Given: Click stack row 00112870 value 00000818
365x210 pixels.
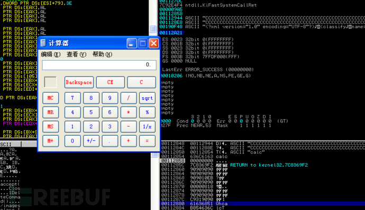Looking at the screenshot, I should [x=202, y=187].
